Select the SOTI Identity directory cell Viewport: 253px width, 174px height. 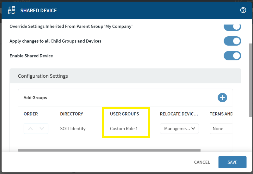point(73,129)
